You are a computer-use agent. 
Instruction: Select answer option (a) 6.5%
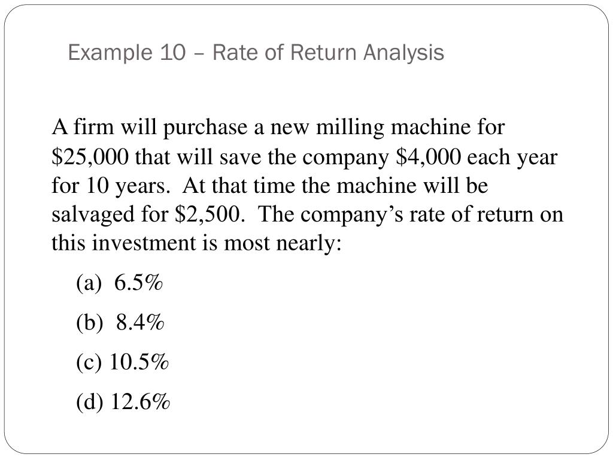click(120, 283)
